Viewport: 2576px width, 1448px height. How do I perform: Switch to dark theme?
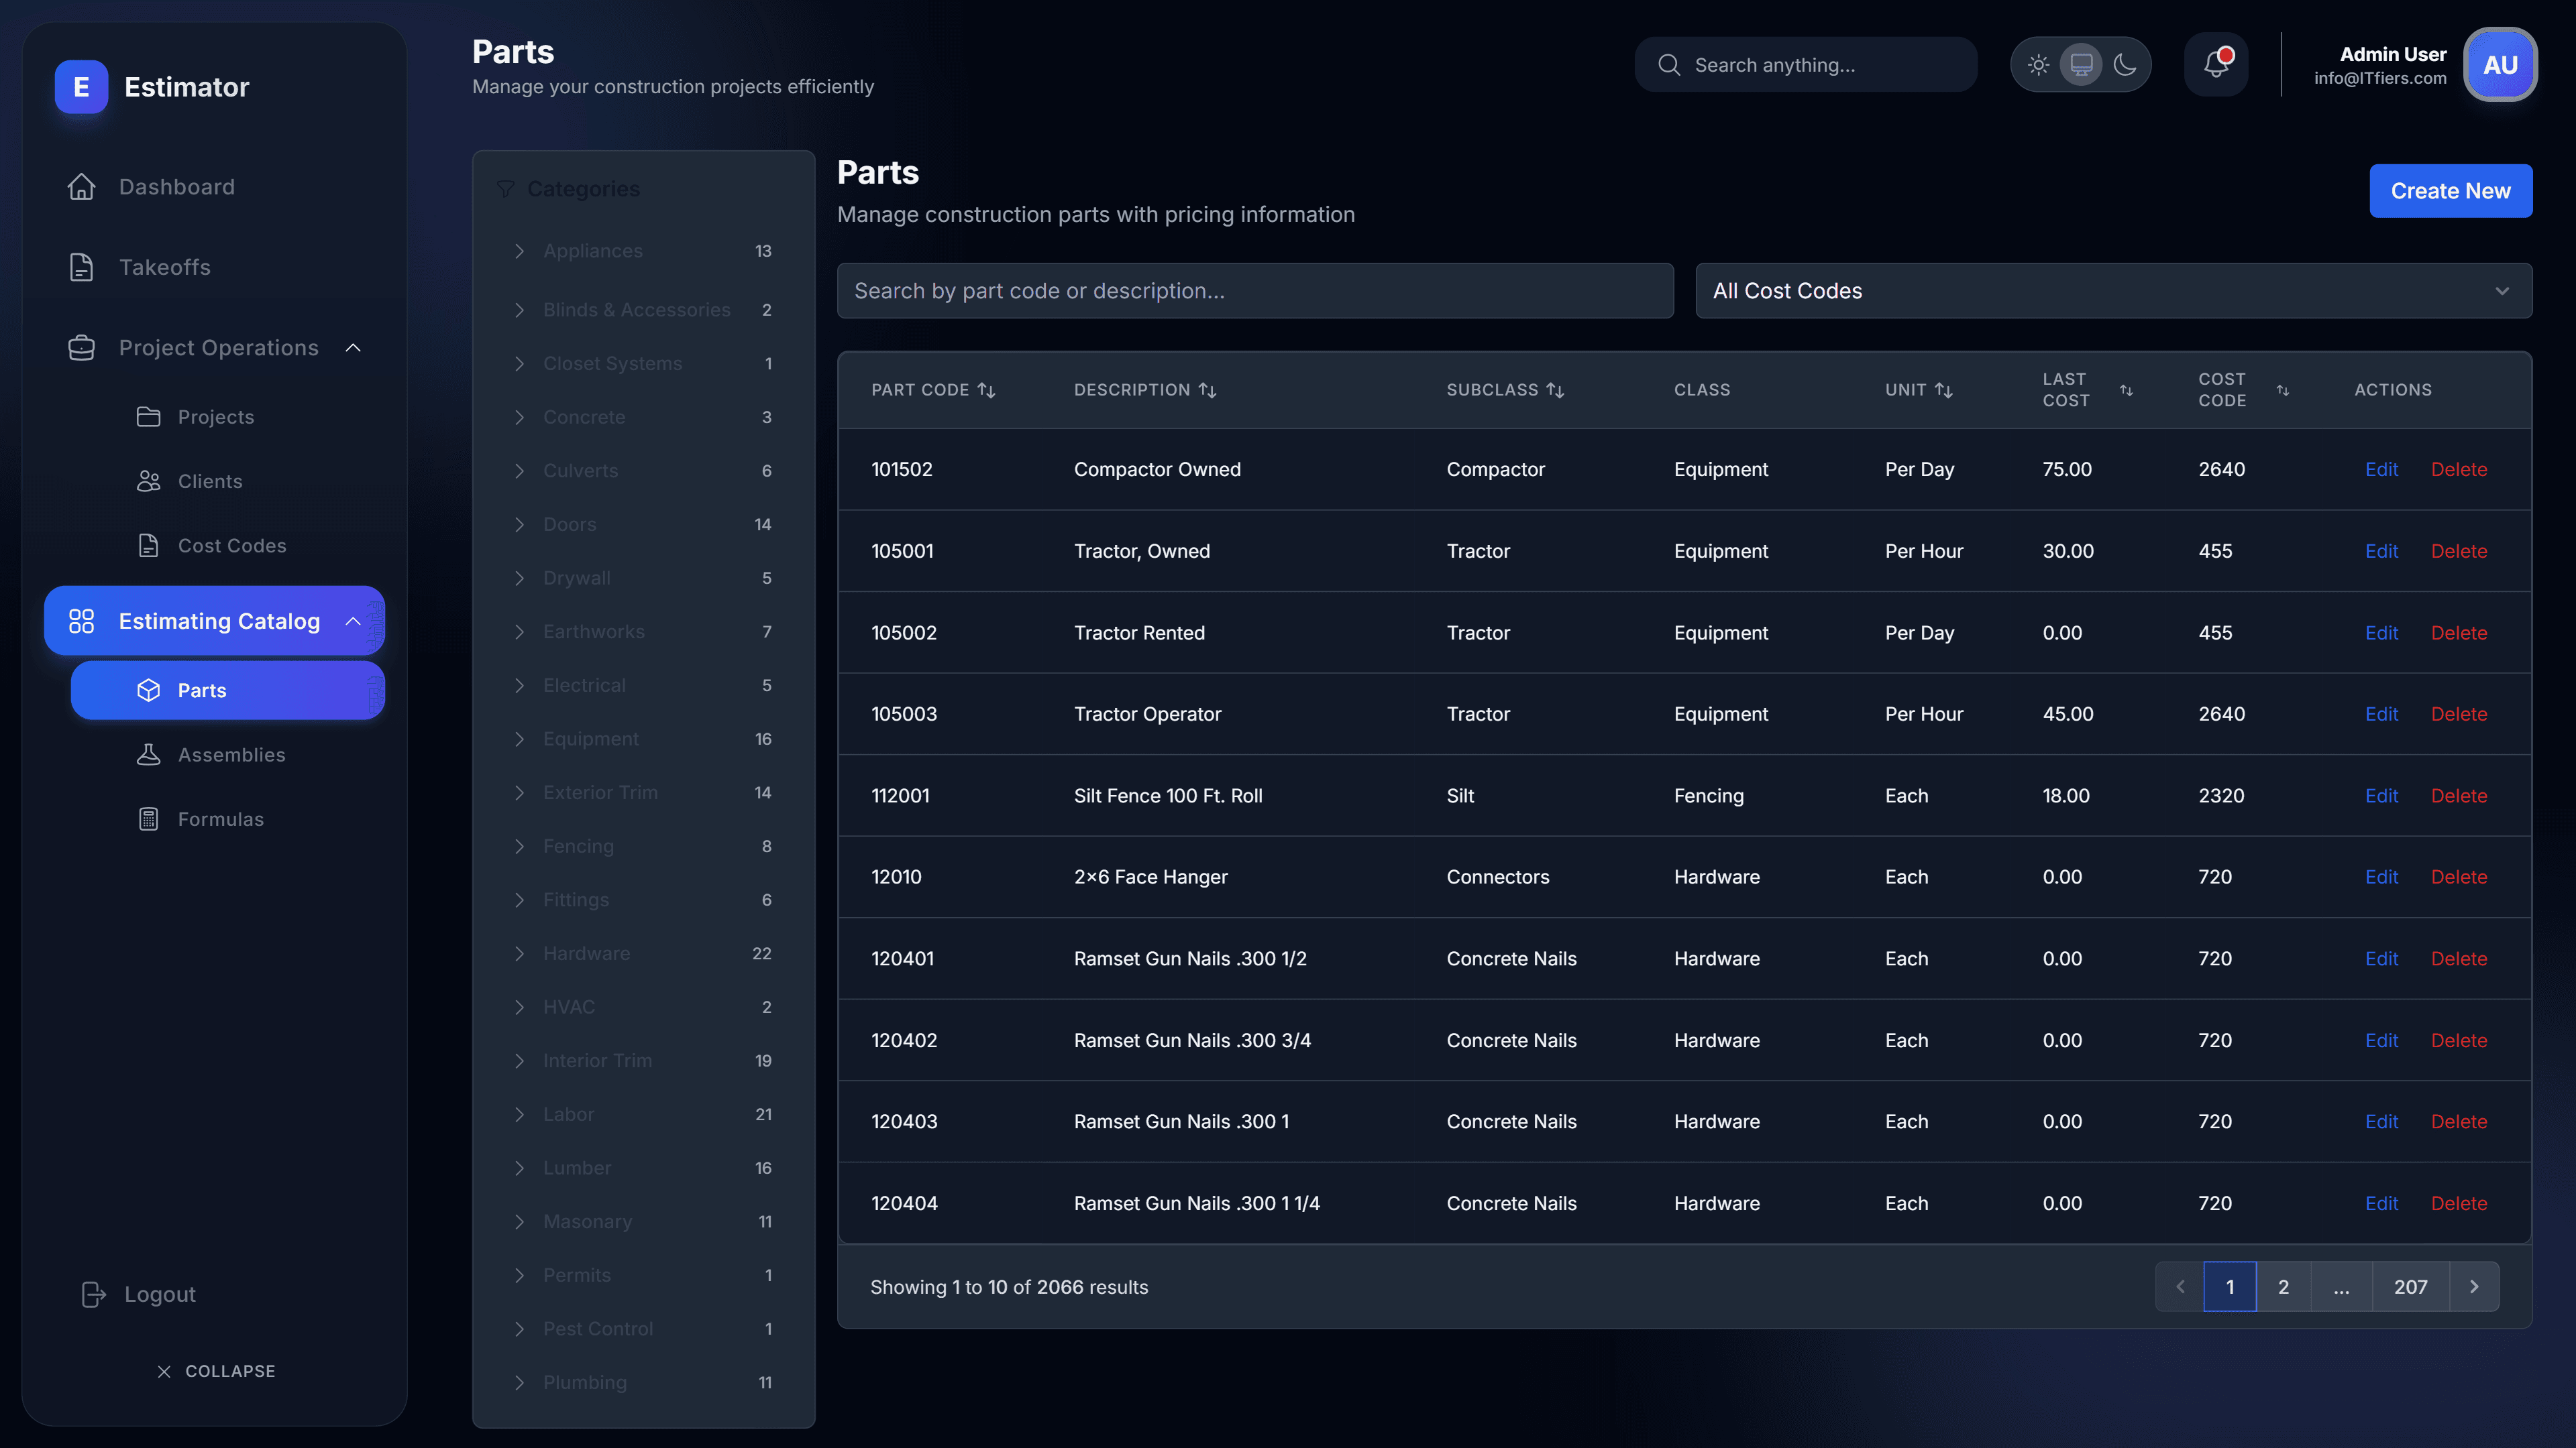(x=2125, y=65)
